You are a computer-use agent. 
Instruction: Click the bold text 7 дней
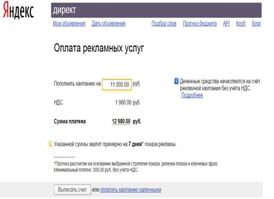[135, 144]
